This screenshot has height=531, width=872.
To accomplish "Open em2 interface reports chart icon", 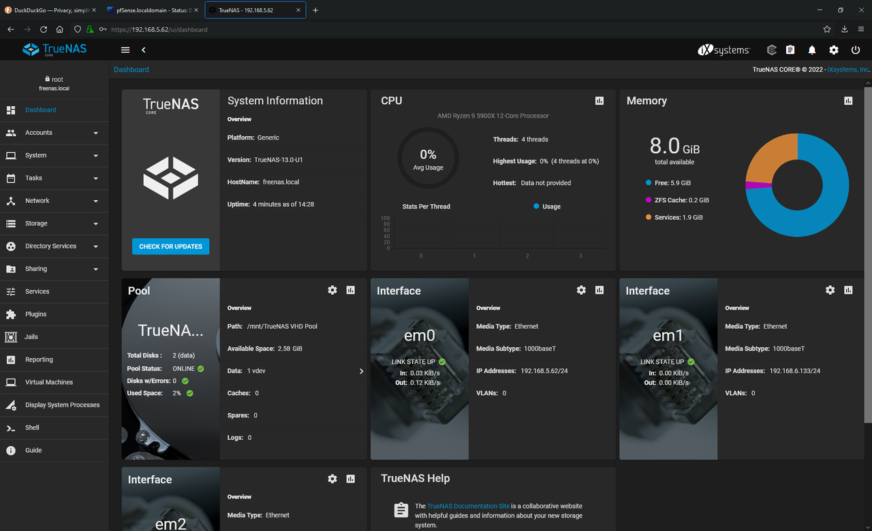I will coord(351,479).
